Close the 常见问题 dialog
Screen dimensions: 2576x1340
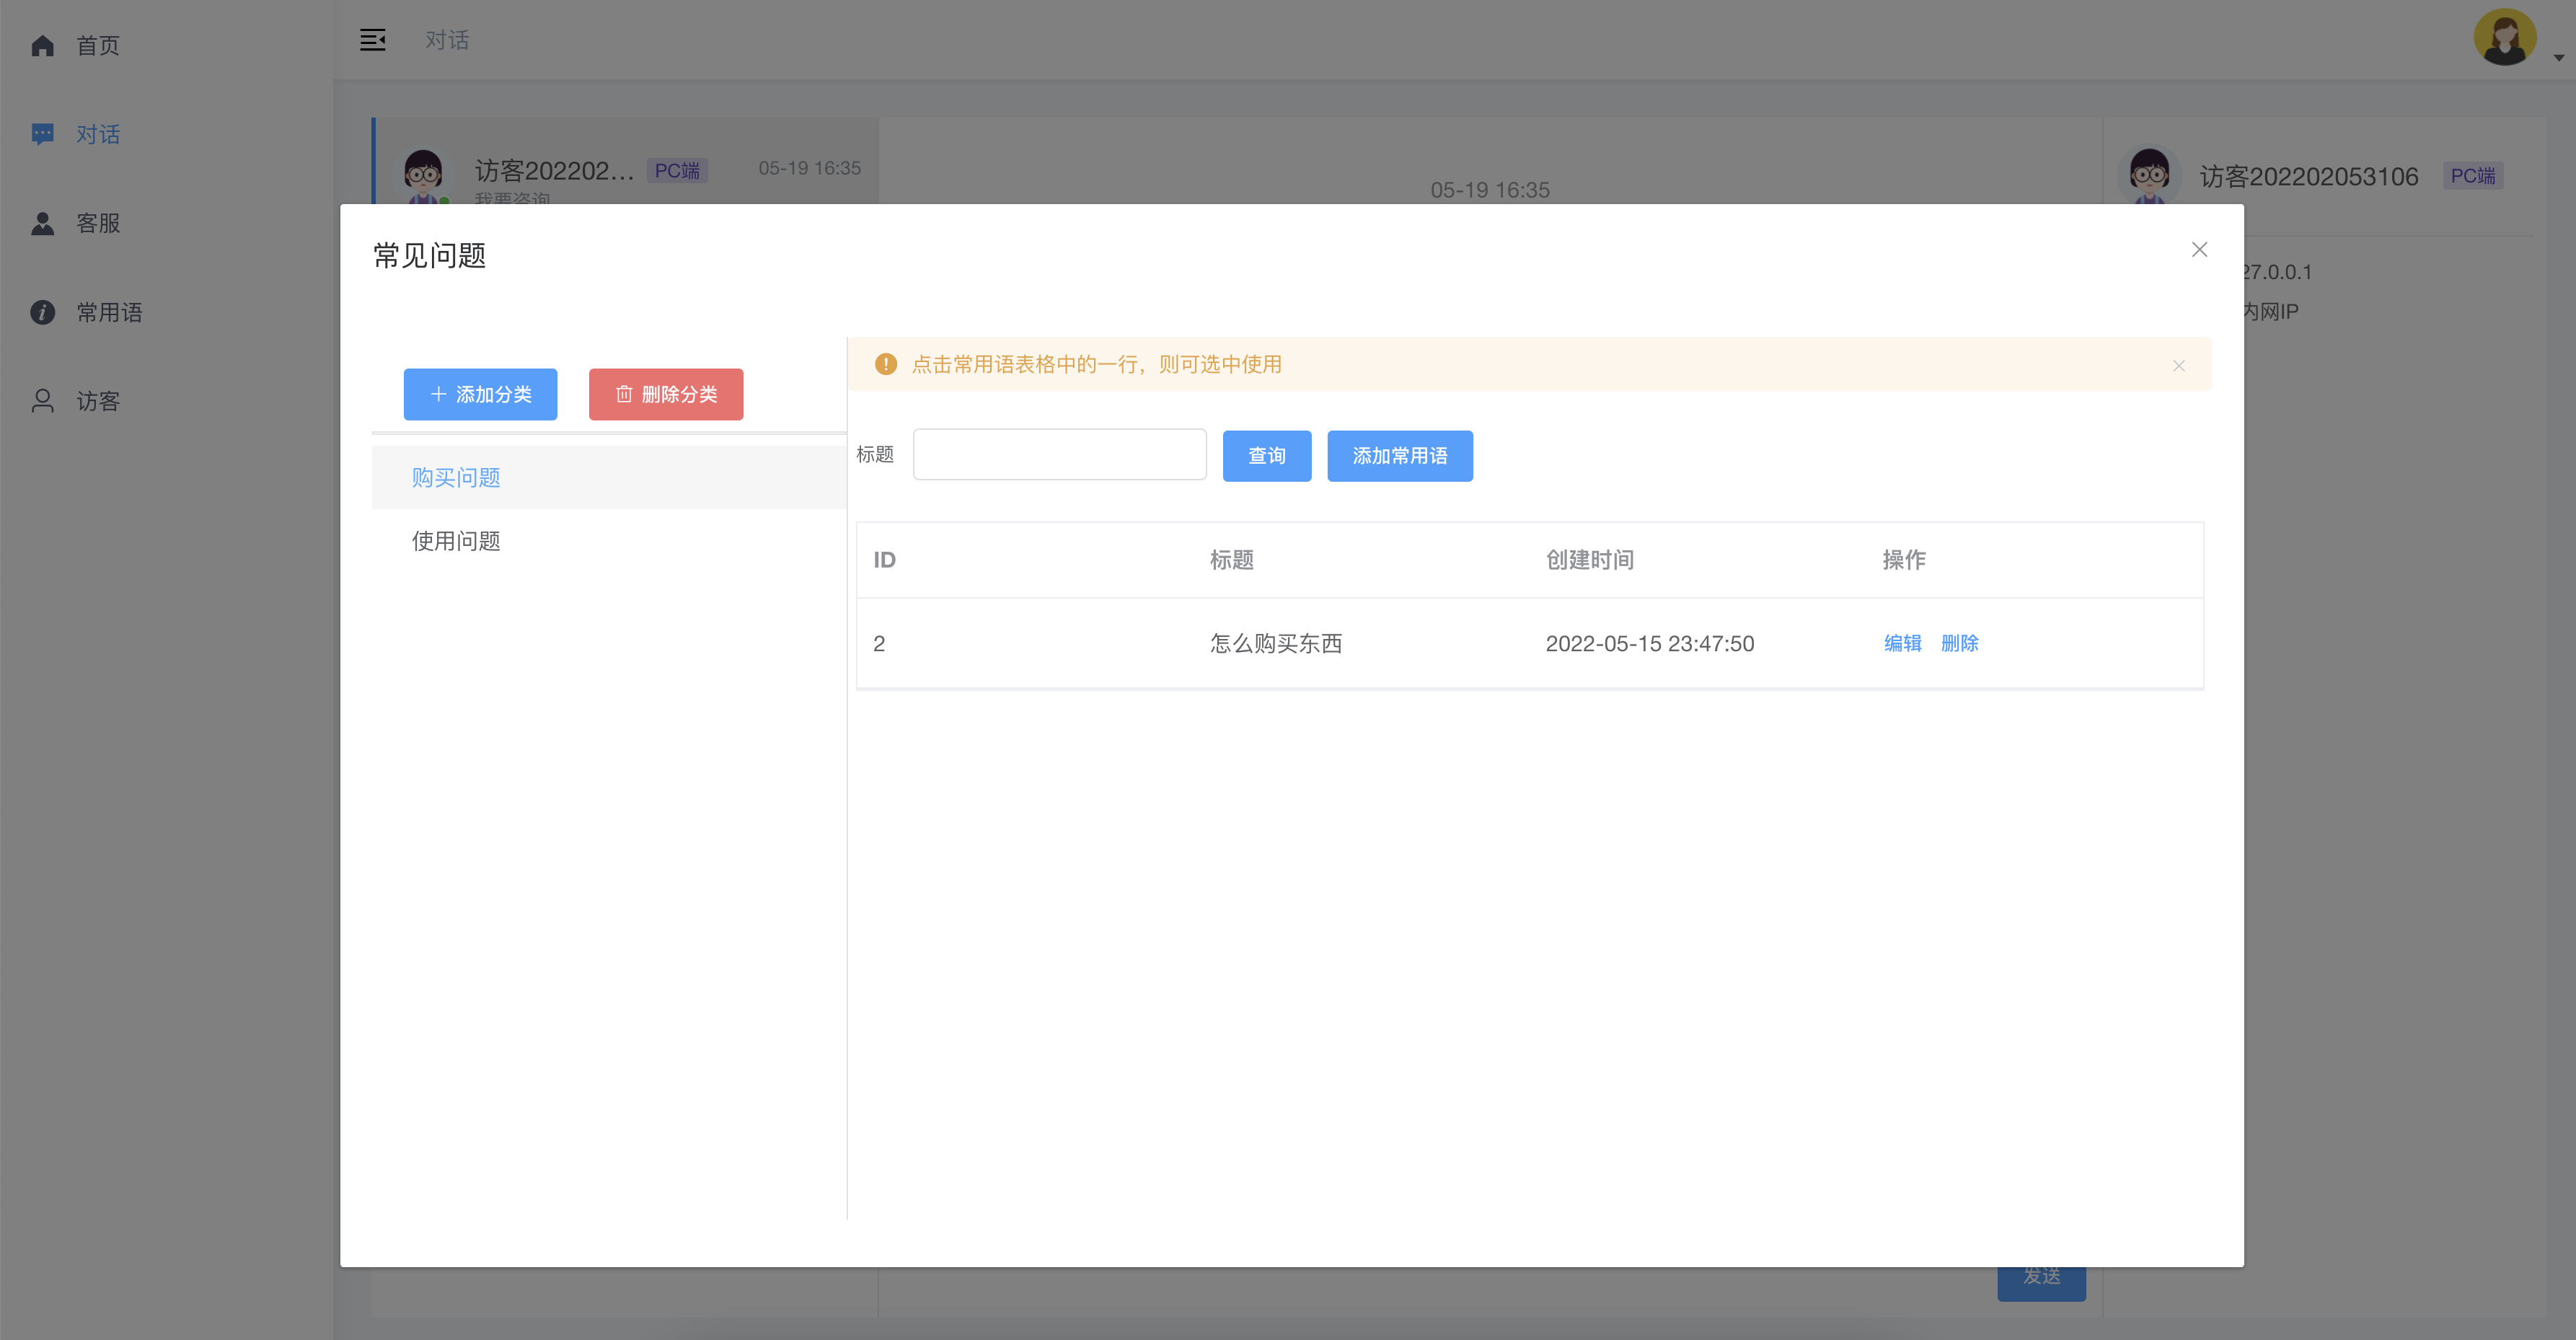click(2199, 250)
